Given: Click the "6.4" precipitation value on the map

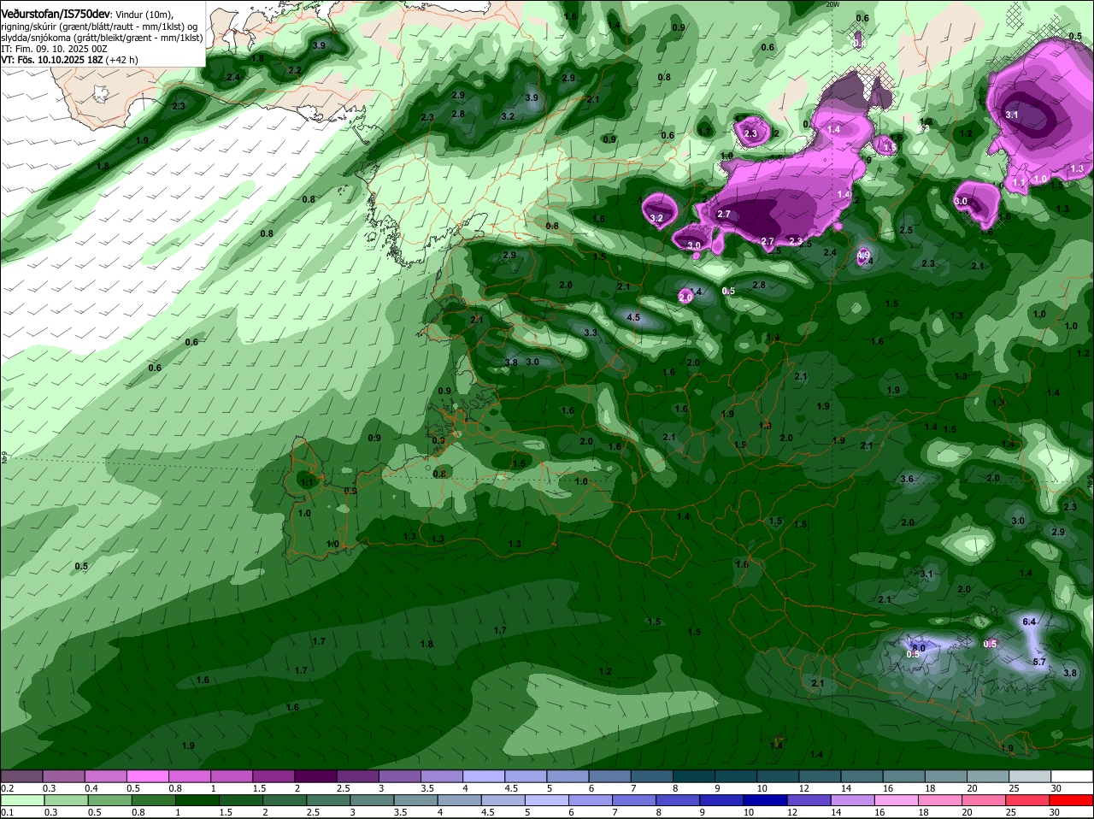Looking at the screenshot, I should [x=1029, y=622].
